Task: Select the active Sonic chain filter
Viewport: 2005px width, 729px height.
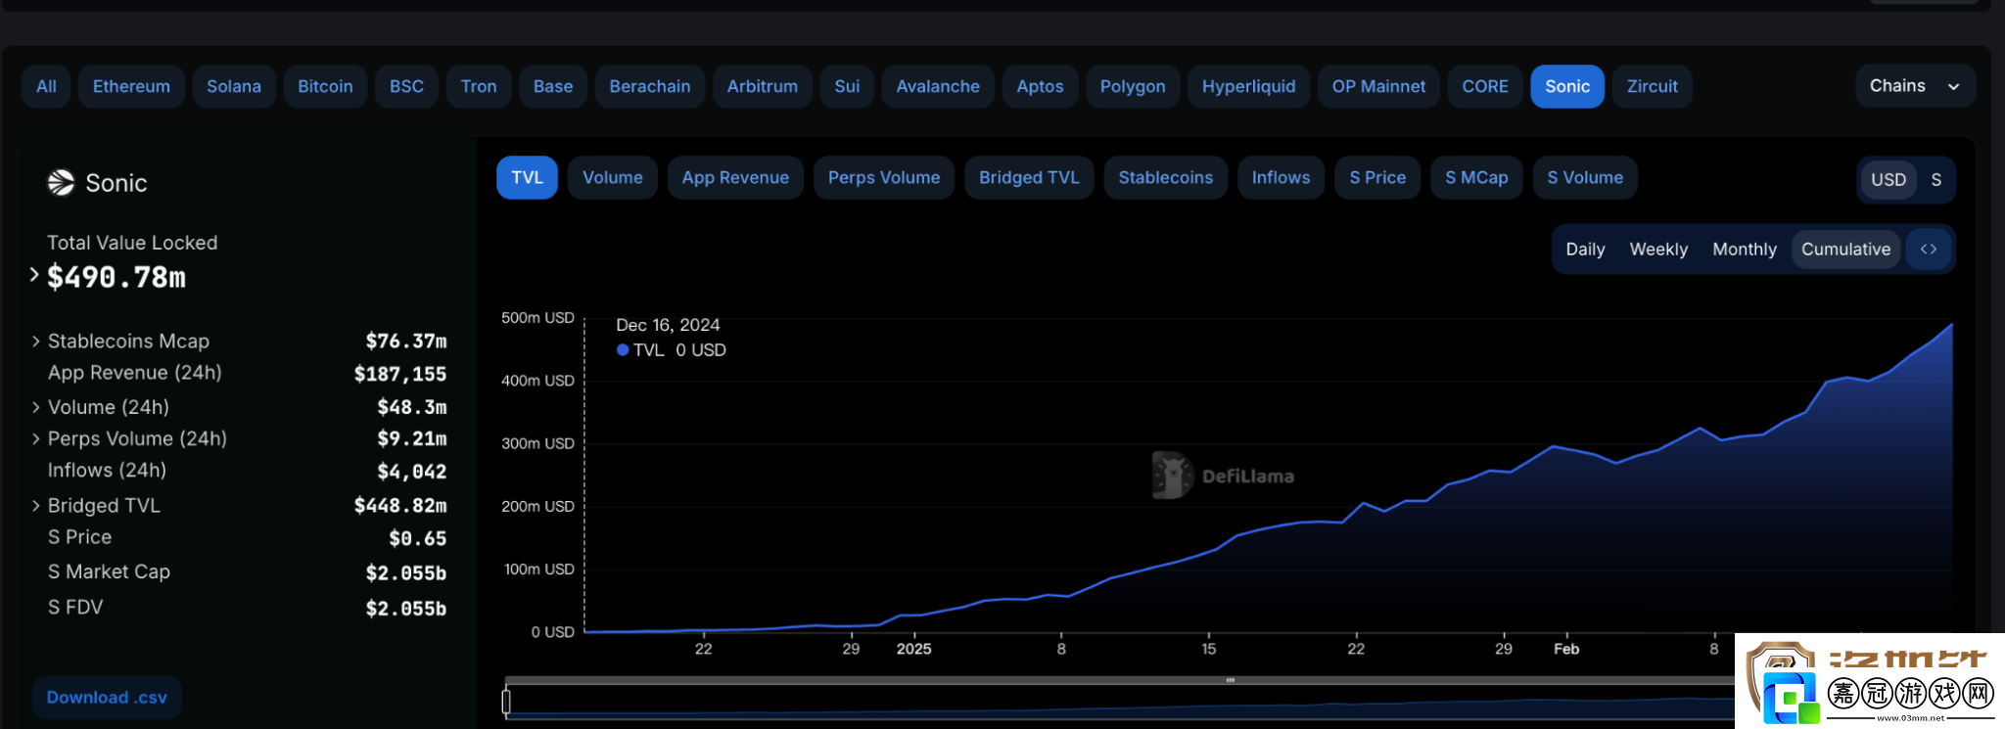Action: point(1567,87)
